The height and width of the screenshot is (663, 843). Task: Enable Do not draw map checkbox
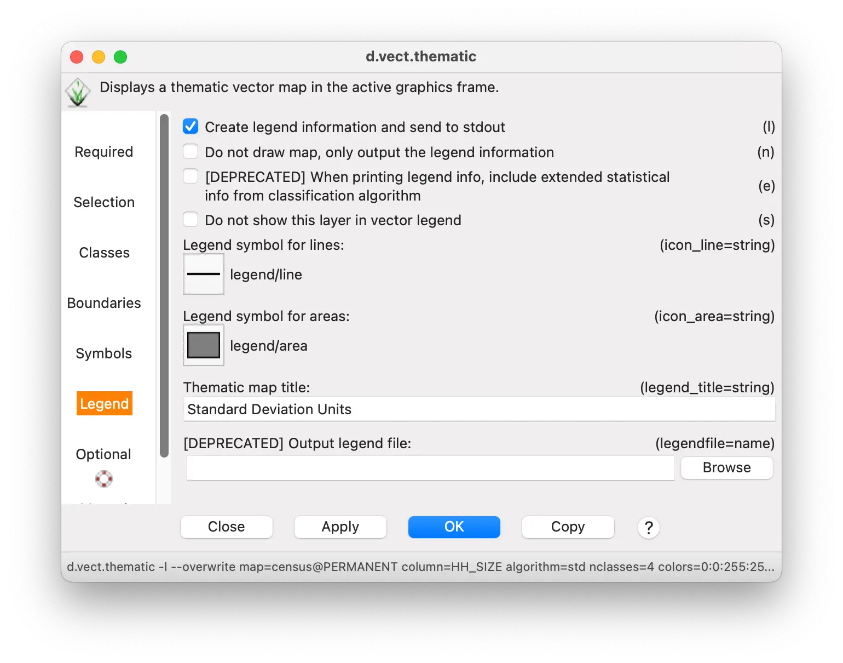tap(190, 152)
